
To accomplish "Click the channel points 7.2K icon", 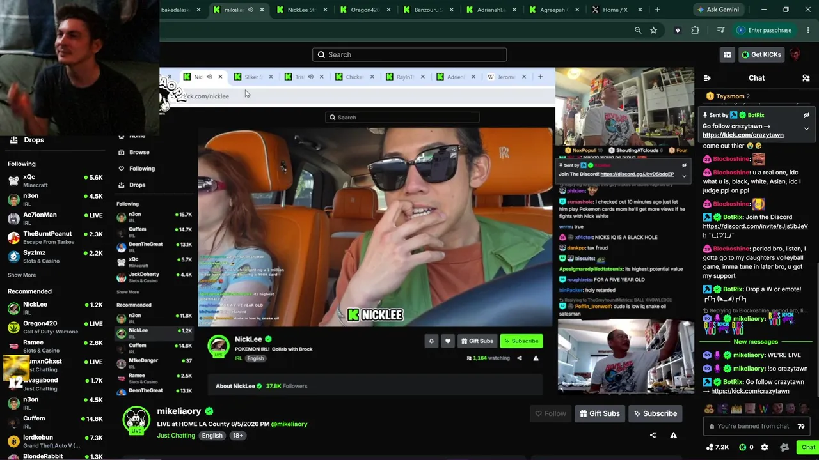I will click(x=717, y=447).
